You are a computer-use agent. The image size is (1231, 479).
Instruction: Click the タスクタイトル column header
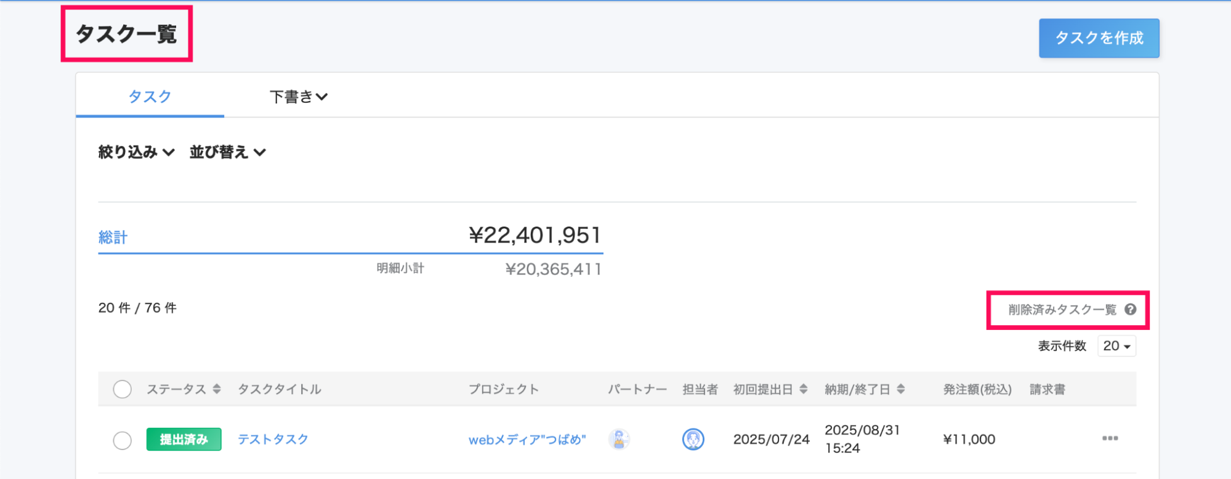coord(280,389)
